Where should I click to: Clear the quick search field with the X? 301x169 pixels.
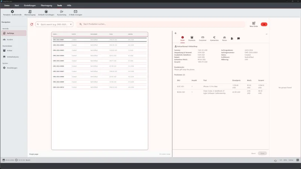(71, 24)
